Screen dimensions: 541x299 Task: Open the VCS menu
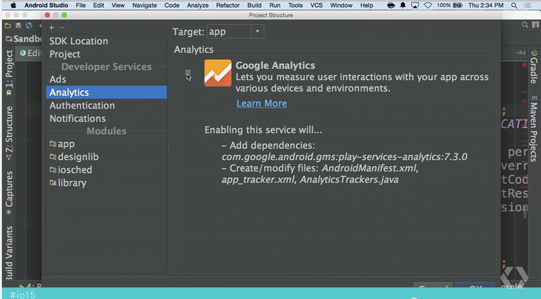pos(316,5)
